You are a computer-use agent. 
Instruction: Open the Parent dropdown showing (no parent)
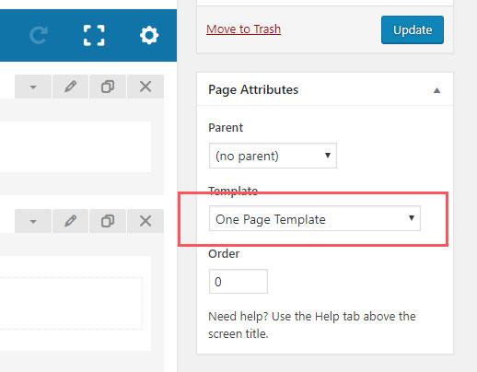point(273,156)
